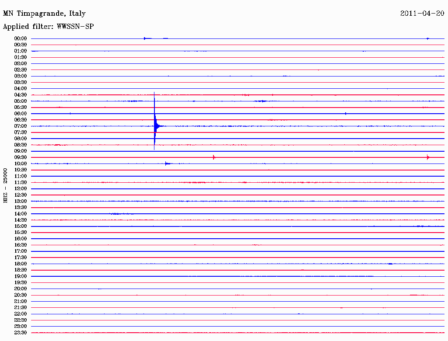This screenshot has width=448, height=341.
Task: Select the 08:30 time label
Action: (21, 145)
